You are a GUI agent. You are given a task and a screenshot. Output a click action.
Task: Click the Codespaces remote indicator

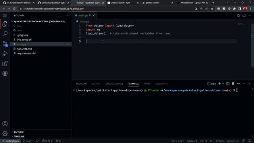coord(10,141)
